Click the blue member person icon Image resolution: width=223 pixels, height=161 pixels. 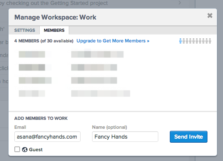pyautogui.click(x=180, y=41)
